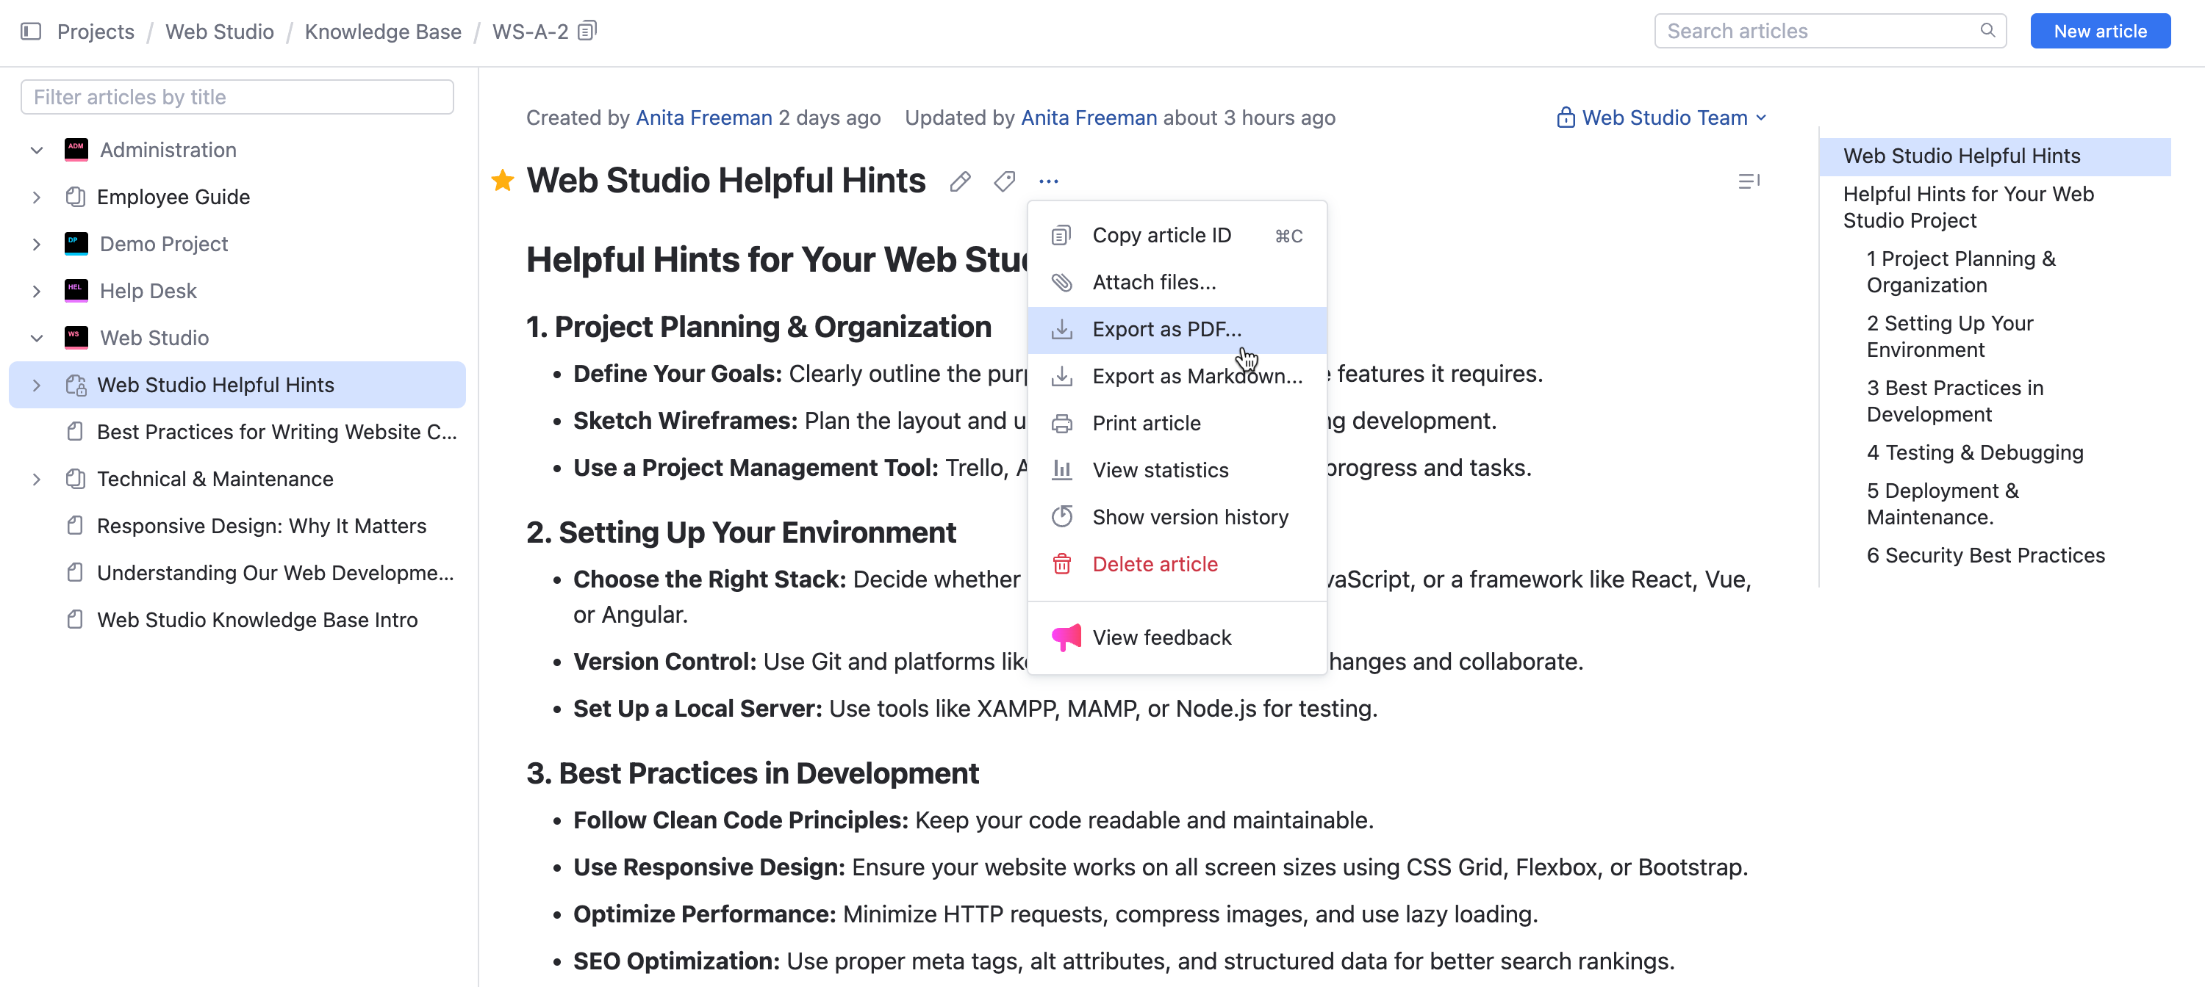Select Export as Markdown from the menu
2205x987 pixels.
click(1197, 375)
